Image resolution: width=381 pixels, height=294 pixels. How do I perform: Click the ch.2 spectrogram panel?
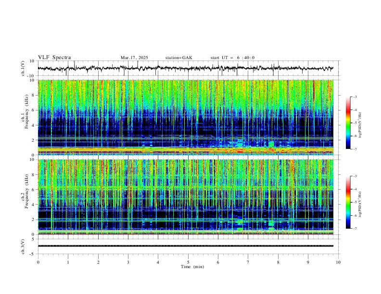185,197
